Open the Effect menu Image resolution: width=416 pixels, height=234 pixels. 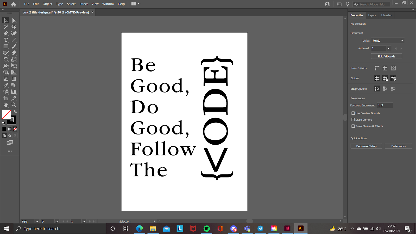pos(84,4)
